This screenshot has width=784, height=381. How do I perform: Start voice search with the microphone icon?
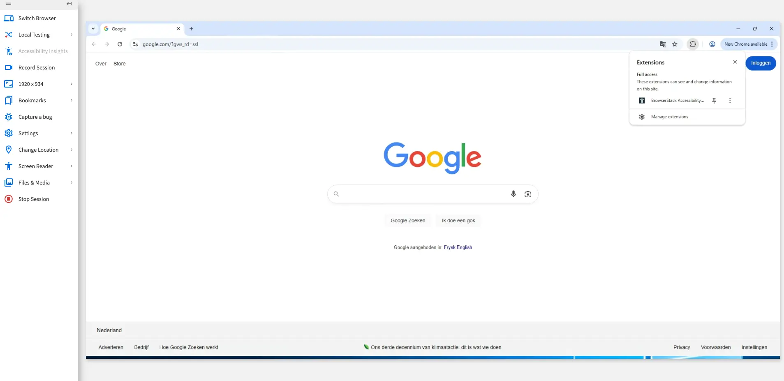pyautogui.click(x=513, y=194)
